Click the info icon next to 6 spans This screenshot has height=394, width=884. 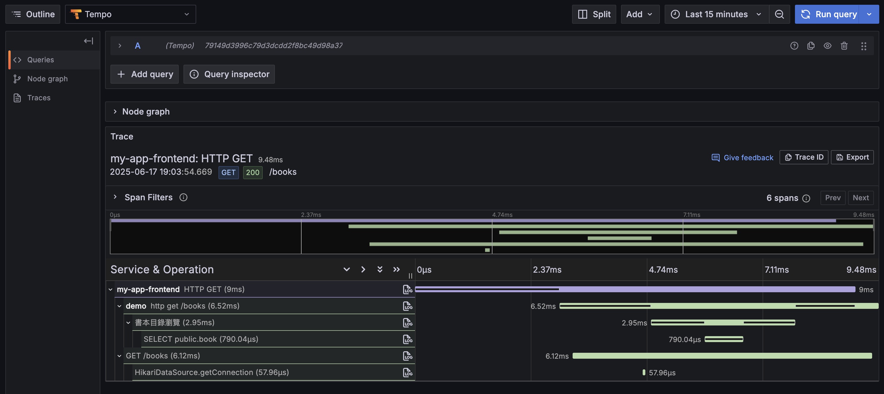click(x=807, y=198)
